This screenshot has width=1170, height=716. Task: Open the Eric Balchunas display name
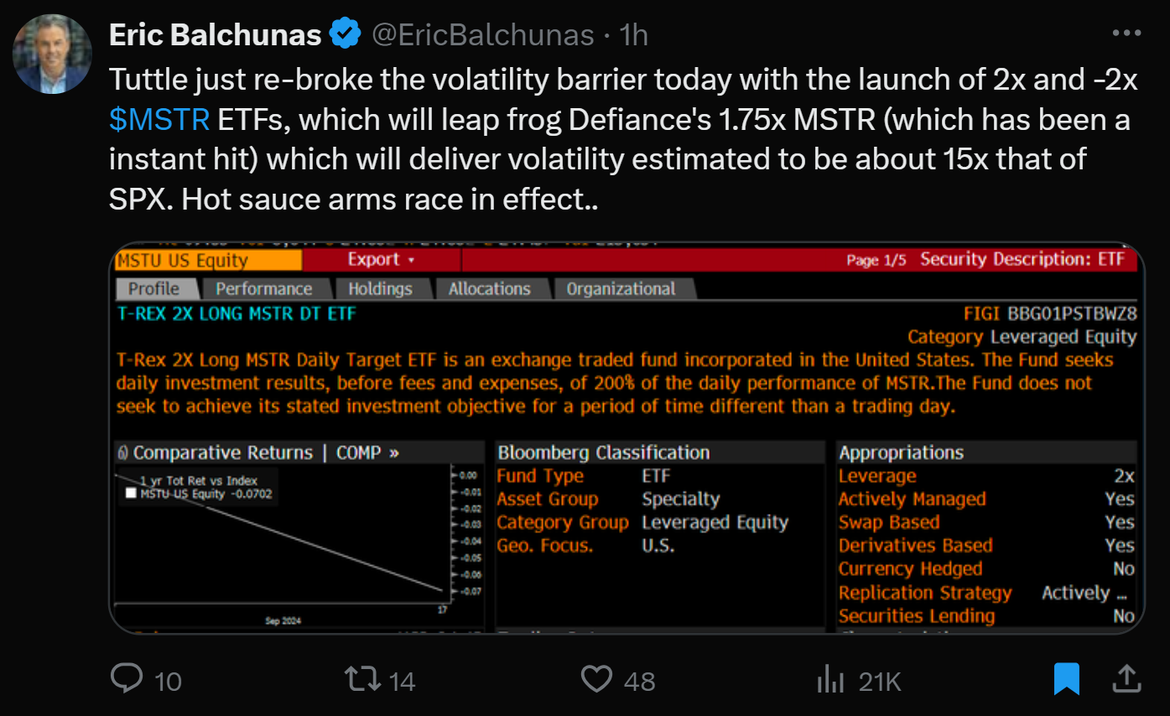(215, 34)
